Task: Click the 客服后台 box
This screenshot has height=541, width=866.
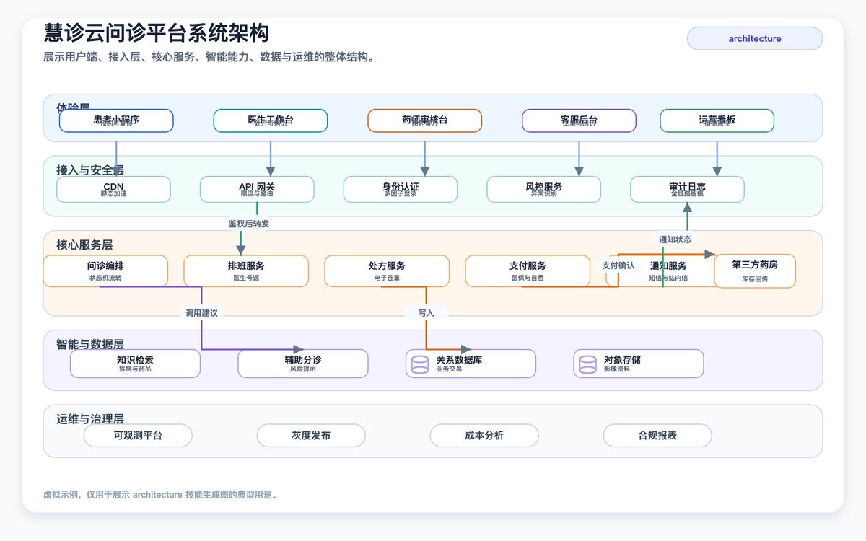Action: [x=579, y=120]
